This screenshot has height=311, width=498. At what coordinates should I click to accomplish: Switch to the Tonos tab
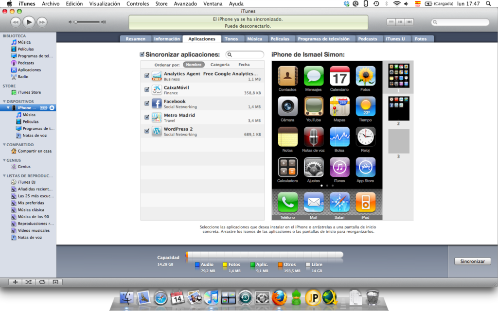pyautogui.click(x=231, y=39)
